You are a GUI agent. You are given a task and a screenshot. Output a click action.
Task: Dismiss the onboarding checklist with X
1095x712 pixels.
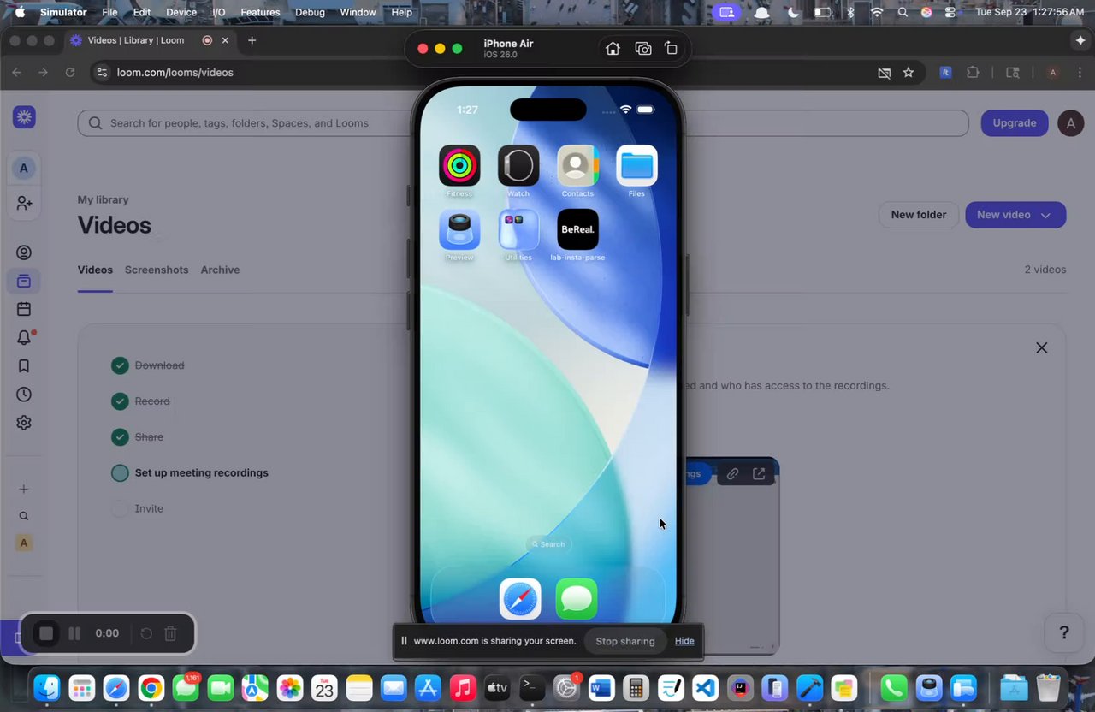coord(1041,347)
